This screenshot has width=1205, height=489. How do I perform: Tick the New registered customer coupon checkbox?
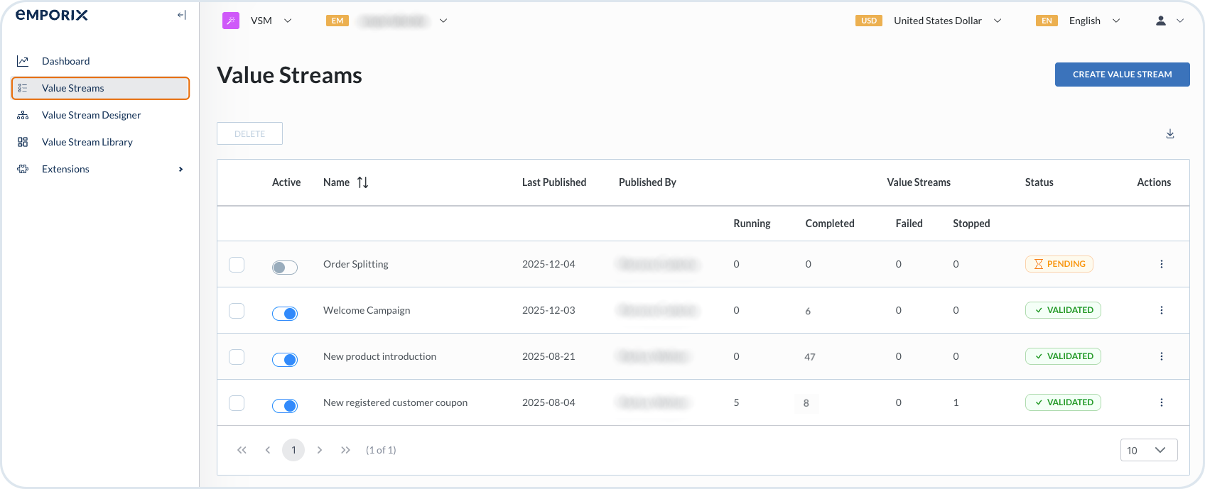click(237, 402)
